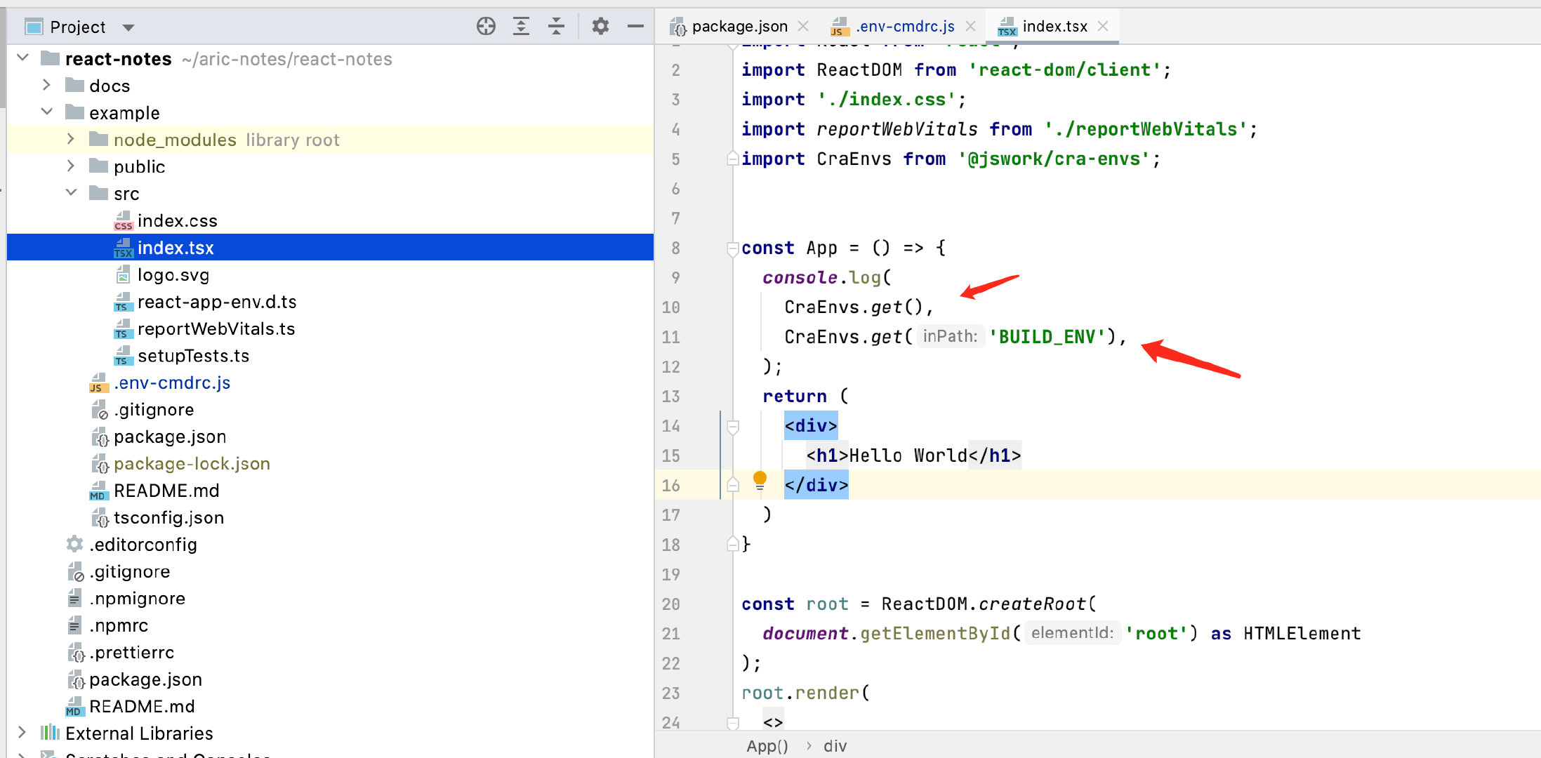Select .npmignore file
1541x758 pixels.
tap(137, 598)
